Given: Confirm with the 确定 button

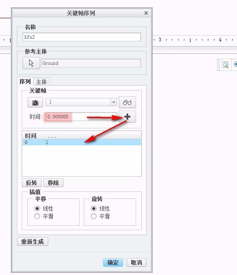Looking at the screenshot, I should click(113, 262).
